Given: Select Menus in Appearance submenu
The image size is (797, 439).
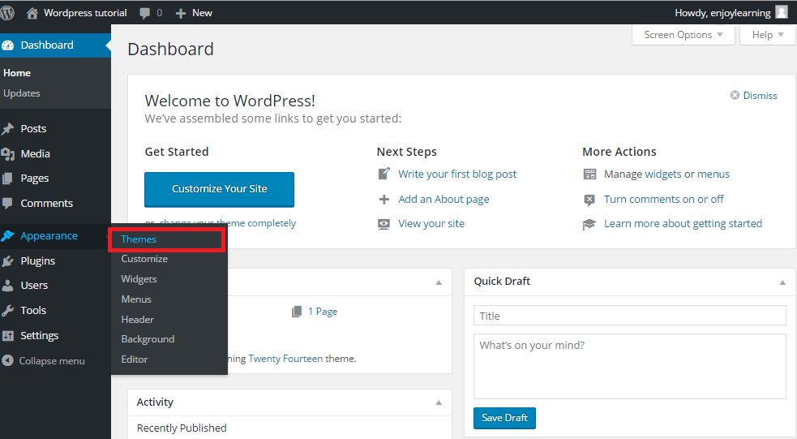Looking at the screenshot, I should [136, 299].
